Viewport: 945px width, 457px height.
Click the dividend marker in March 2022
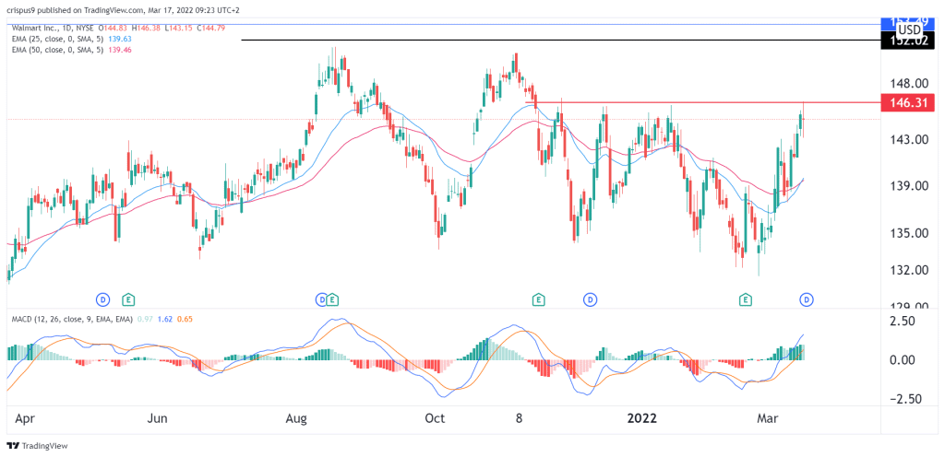coord(806,299)
